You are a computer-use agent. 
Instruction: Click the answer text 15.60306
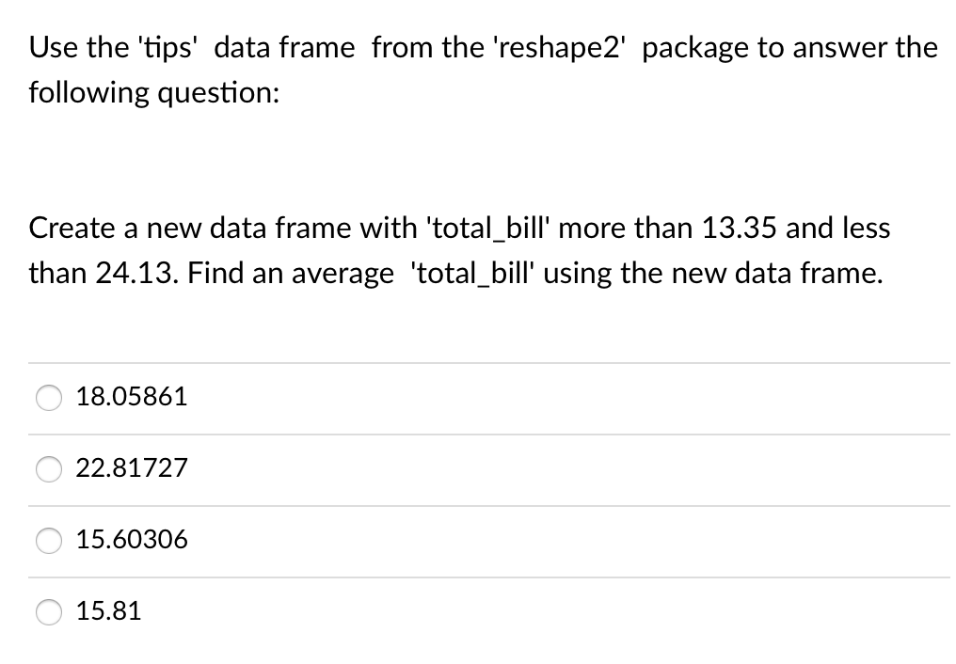pyautogui.click(x=133, y=540)
